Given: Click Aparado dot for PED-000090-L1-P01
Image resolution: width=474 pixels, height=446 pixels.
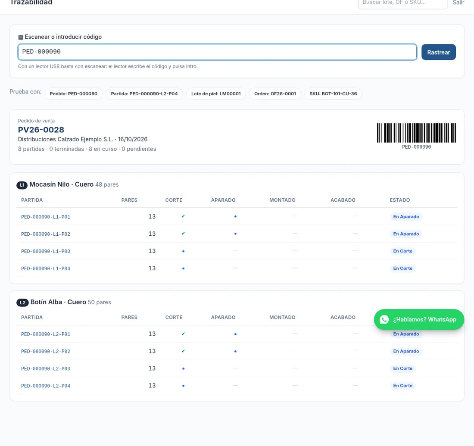Looking at the screenshot, I should (235, 216).
